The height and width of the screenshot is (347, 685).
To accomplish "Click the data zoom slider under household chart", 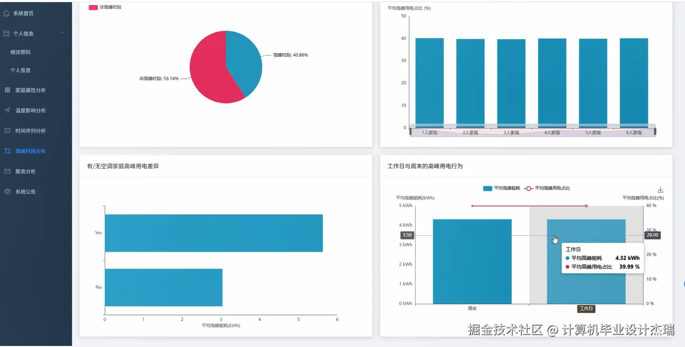I will 533,132.
